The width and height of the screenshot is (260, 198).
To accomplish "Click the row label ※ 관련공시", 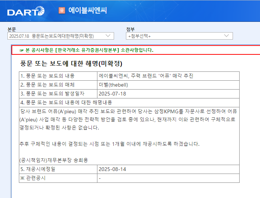I will pyautogui.click(x=33, y=178).
